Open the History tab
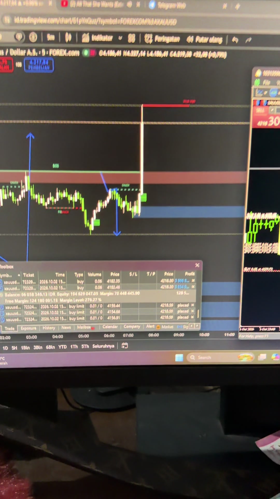The image size is (280, 499). [49, 328]
